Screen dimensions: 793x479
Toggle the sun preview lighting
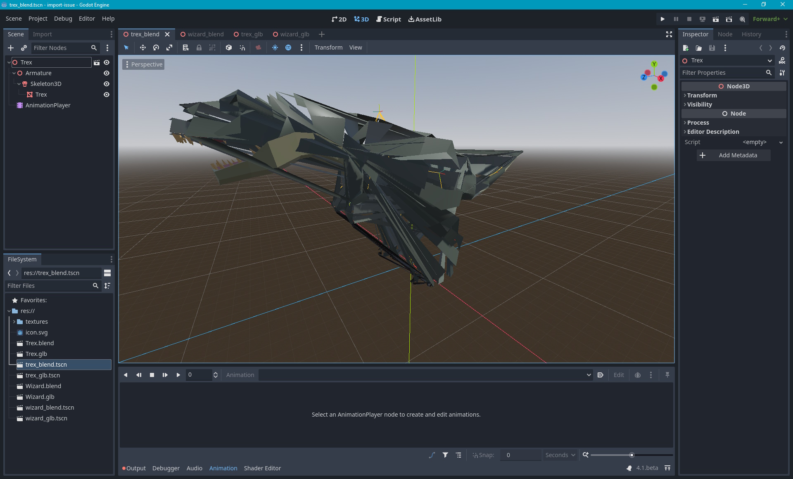tap(275, 47)
